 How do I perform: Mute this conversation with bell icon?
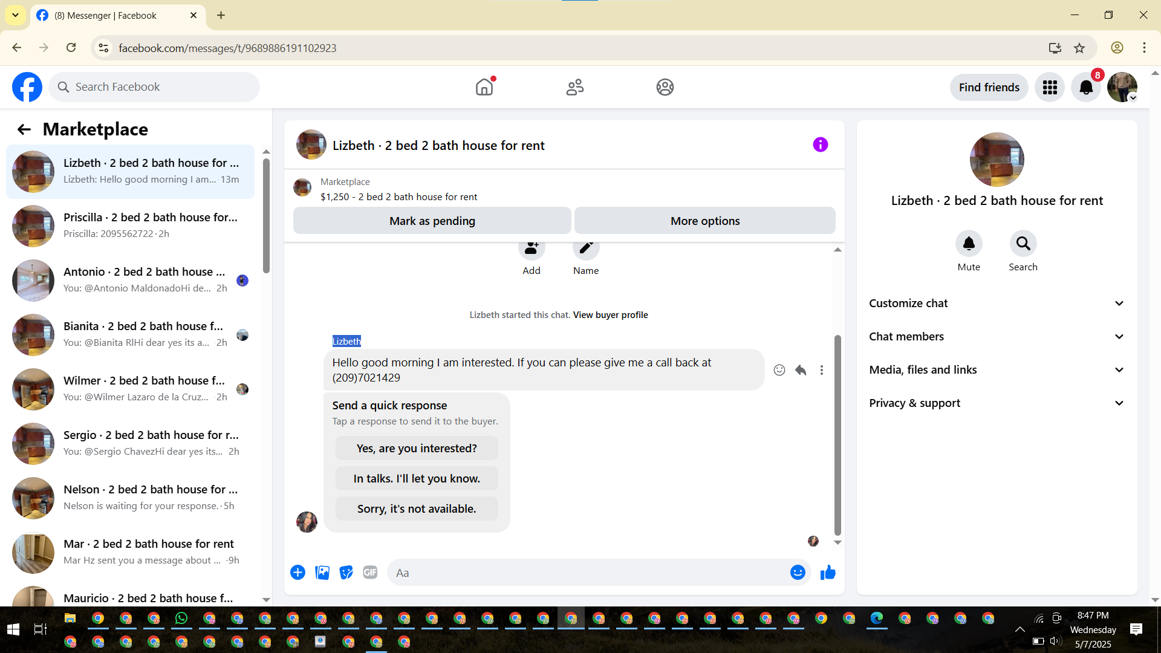pyautogui.click(x=968, y=244)
